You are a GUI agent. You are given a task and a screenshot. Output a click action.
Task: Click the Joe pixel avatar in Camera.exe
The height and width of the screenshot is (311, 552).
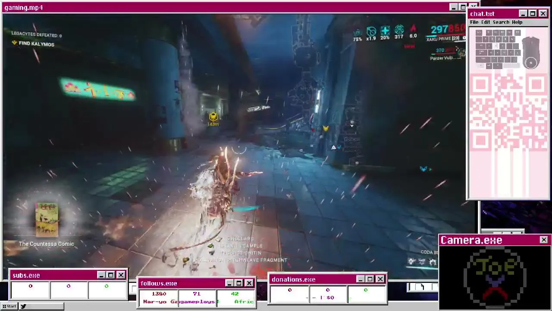tap(495, 279)
